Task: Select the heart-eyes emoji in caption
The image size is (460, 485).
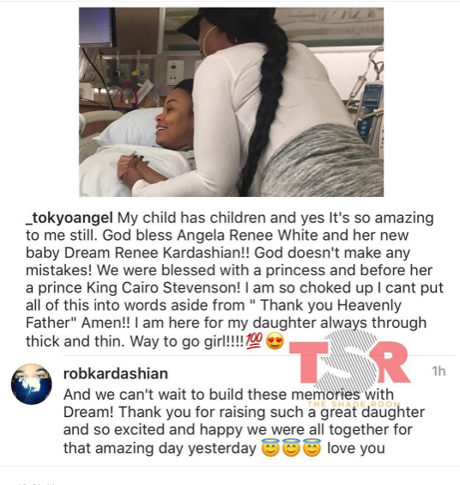Action: click(275, 341)
